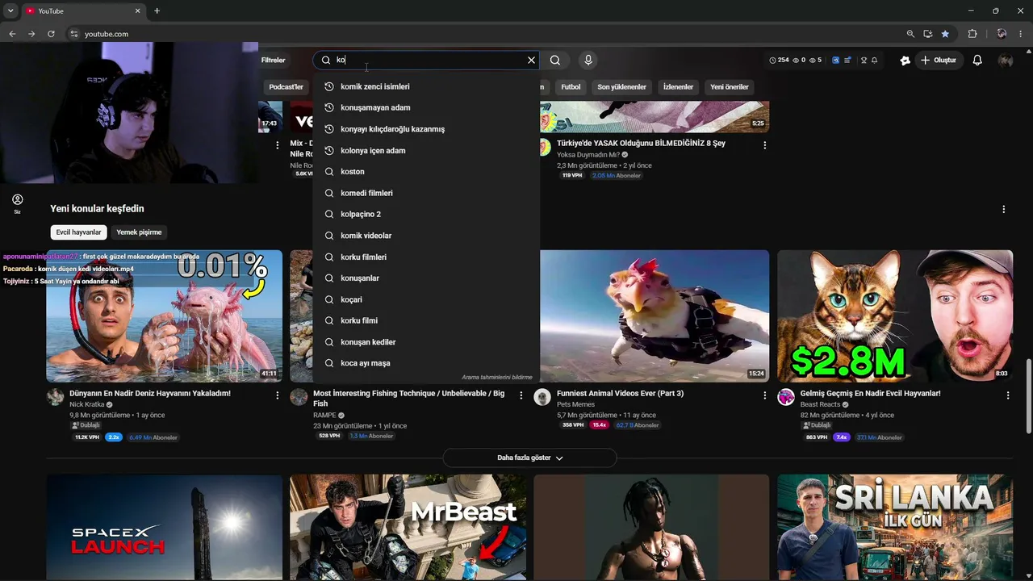Click the magnifier search button beside search box
1033x581 pixels.
click(555, 60)
